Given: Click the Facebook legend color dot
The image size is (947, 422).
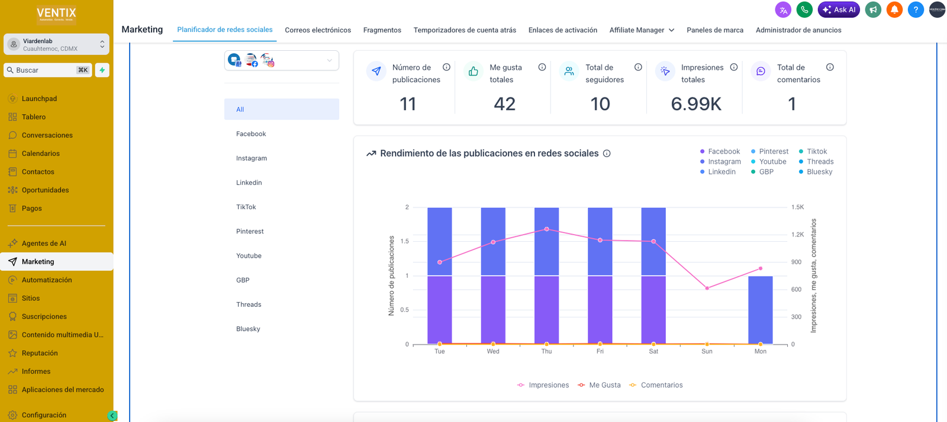Looking at the screenshot, I should [x=702, y=152].
